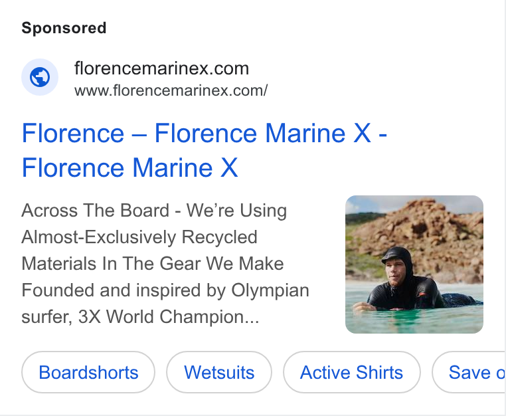
Task: Click the florencemarinex.com site name
Action: (x=161, y=68)
